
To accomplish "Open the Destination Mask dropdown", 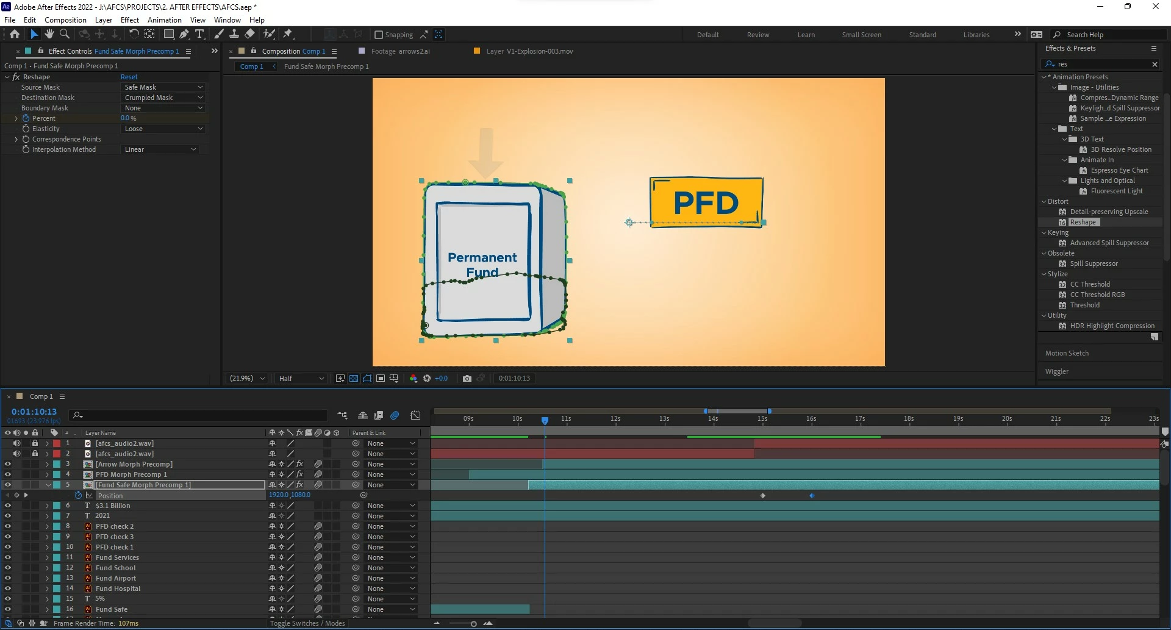I will (x=163, y=98).
